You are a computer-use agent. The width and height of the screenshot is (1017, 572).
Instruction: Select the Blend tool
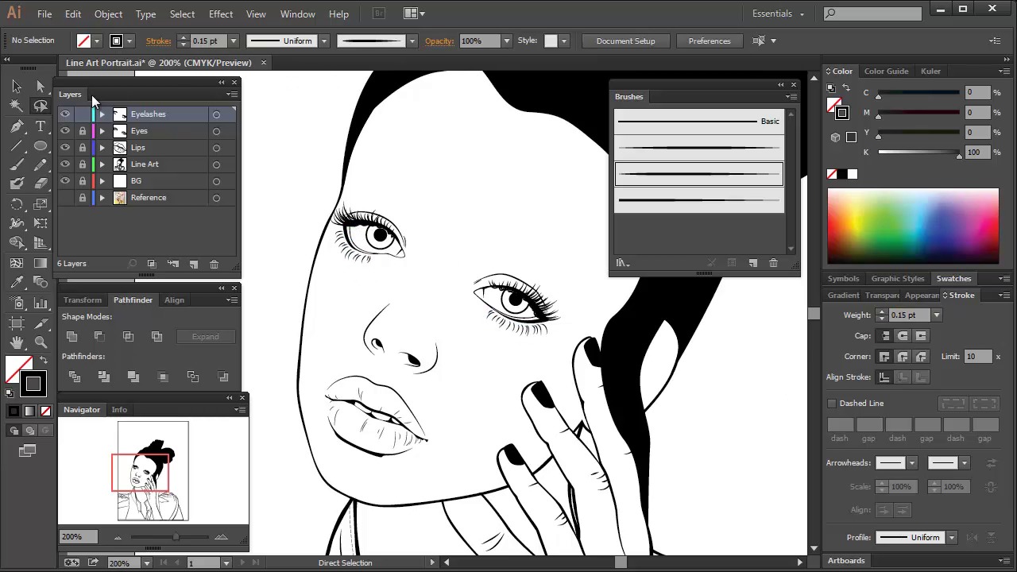[41, 282]
